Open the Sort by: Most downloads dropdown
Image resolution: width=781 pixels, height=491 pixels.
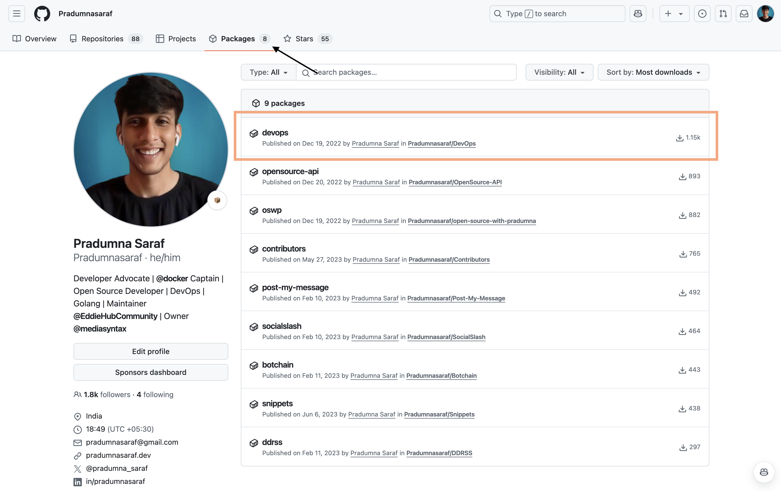[653, 72]
